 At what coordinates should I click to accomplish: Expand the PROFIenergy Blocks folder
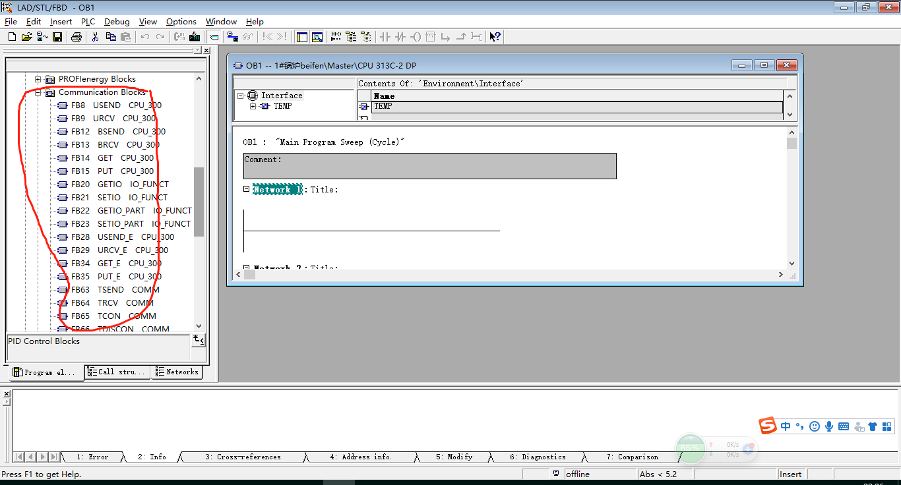click(x=38, y=79)
